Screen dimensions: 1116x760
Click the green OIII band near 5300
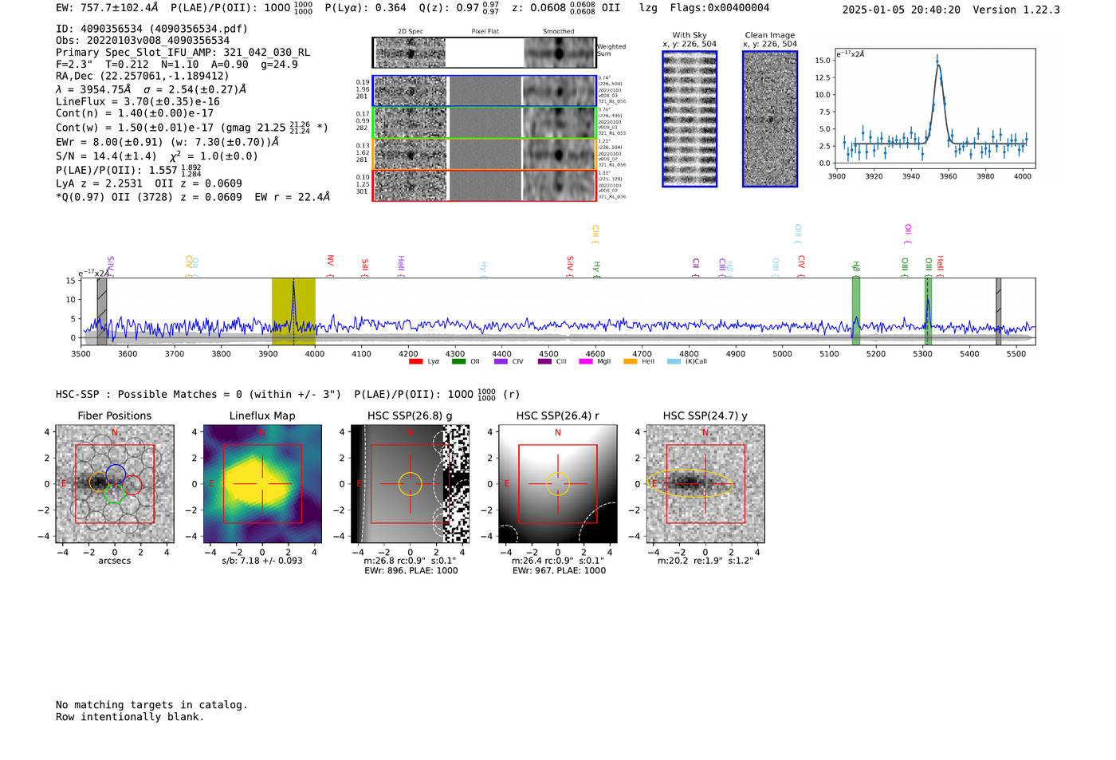point(928,311)
